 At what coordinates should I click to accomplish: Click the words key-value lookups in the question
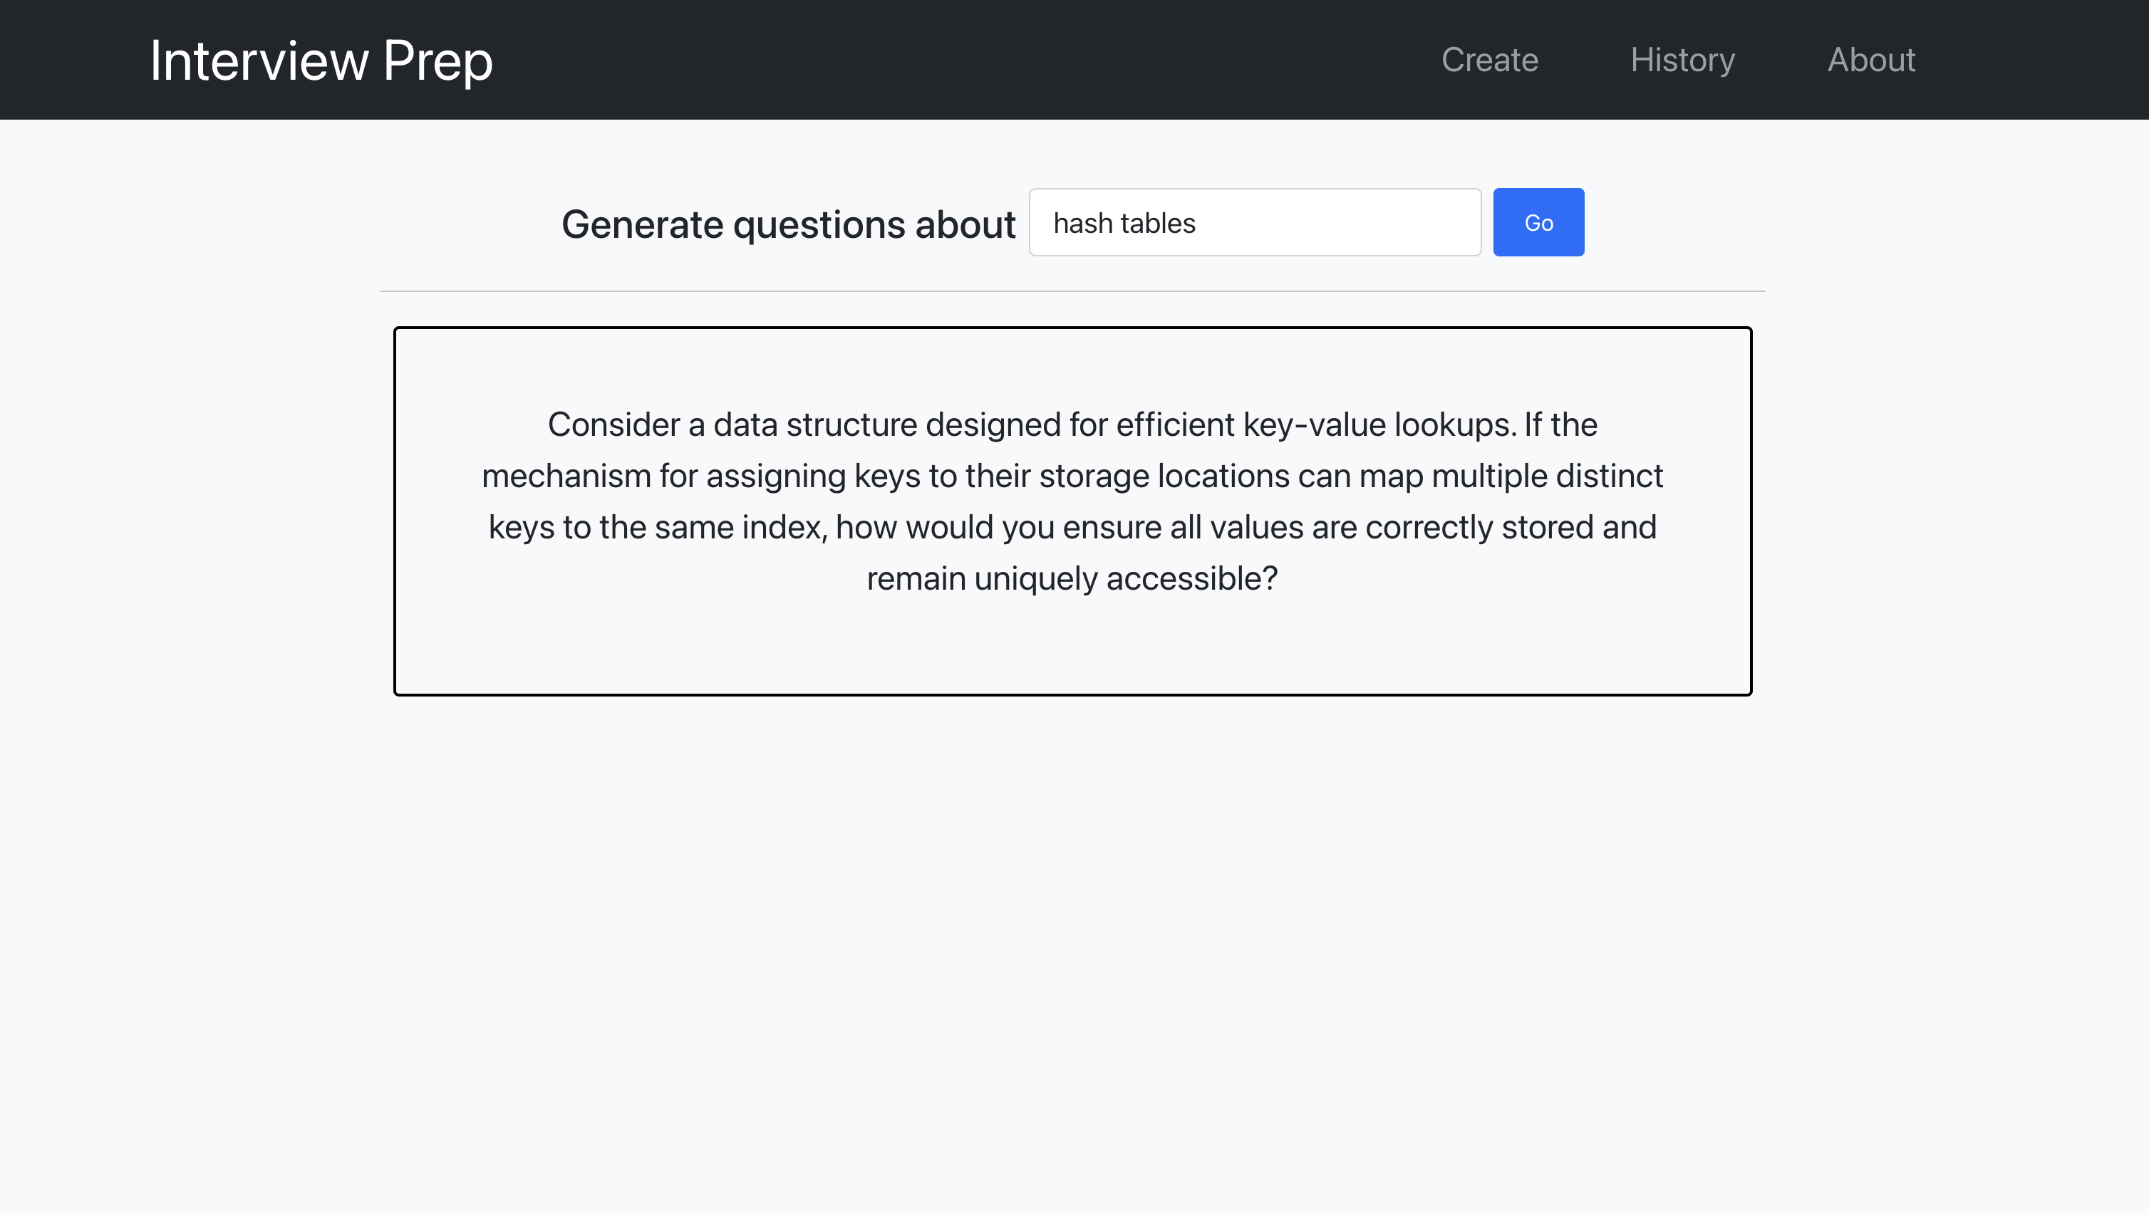[1377, 424]
